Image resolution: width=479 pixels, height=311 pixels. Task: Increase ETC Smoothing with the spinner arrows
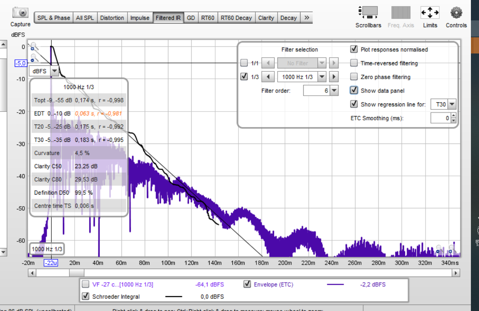[x=454, y=116]
